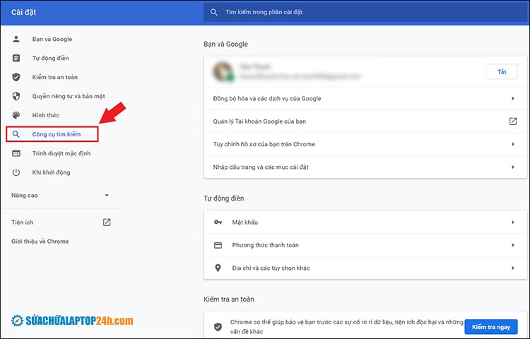Click the shield icon for Quyền riêng tư và bảo mật
The image size is (530, 339).
point(16,96)
